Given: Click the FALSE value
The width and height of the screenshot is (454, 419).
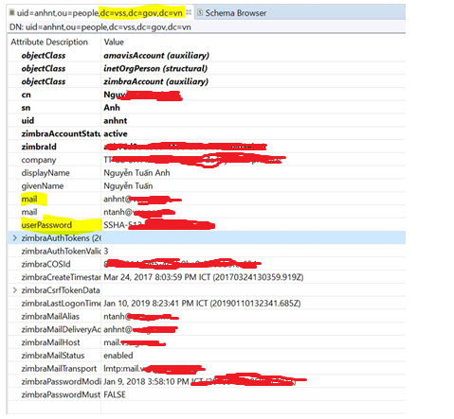Looking at the screenshot, I should [115, 394].
